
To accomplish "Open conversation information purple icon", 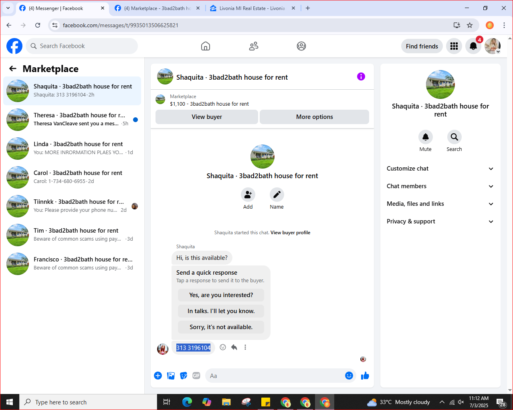I will (x=361, y=76).
